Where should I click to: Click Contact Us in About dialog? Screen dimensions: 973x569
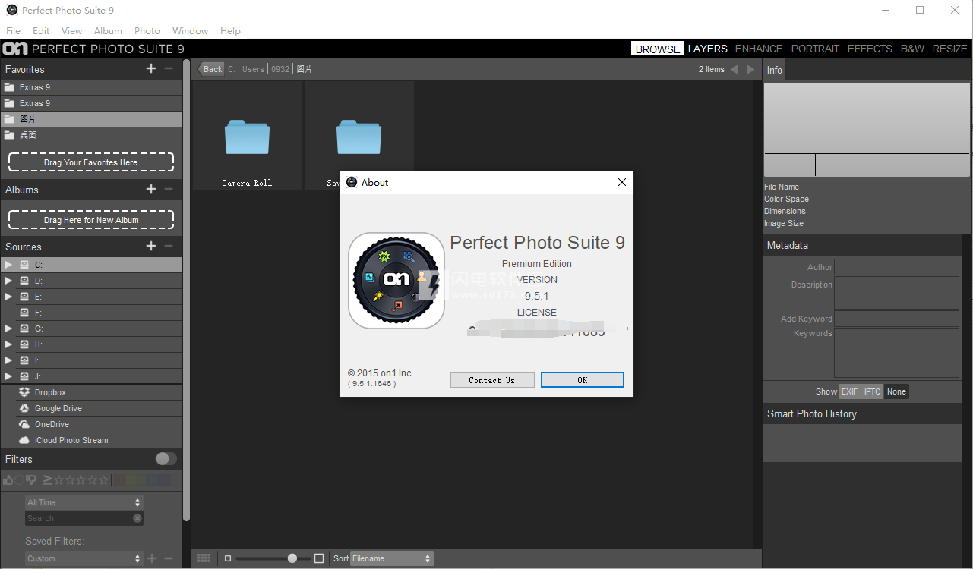tap(492, 380)
